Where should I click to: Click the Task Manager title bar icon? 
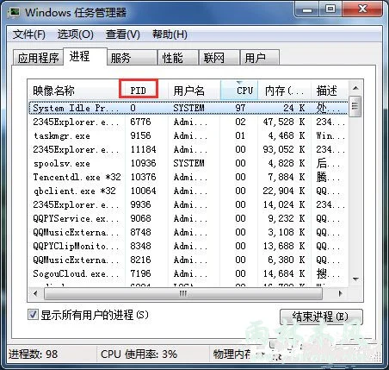[x=14, y=12]
